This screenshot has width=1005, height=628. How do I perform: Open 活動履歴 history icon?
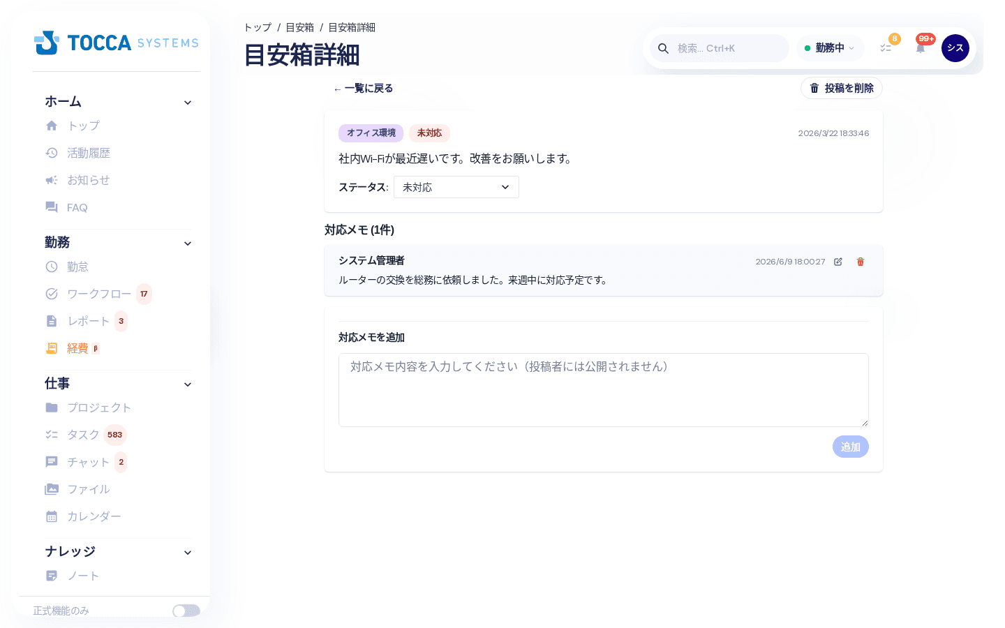(52, 153)
